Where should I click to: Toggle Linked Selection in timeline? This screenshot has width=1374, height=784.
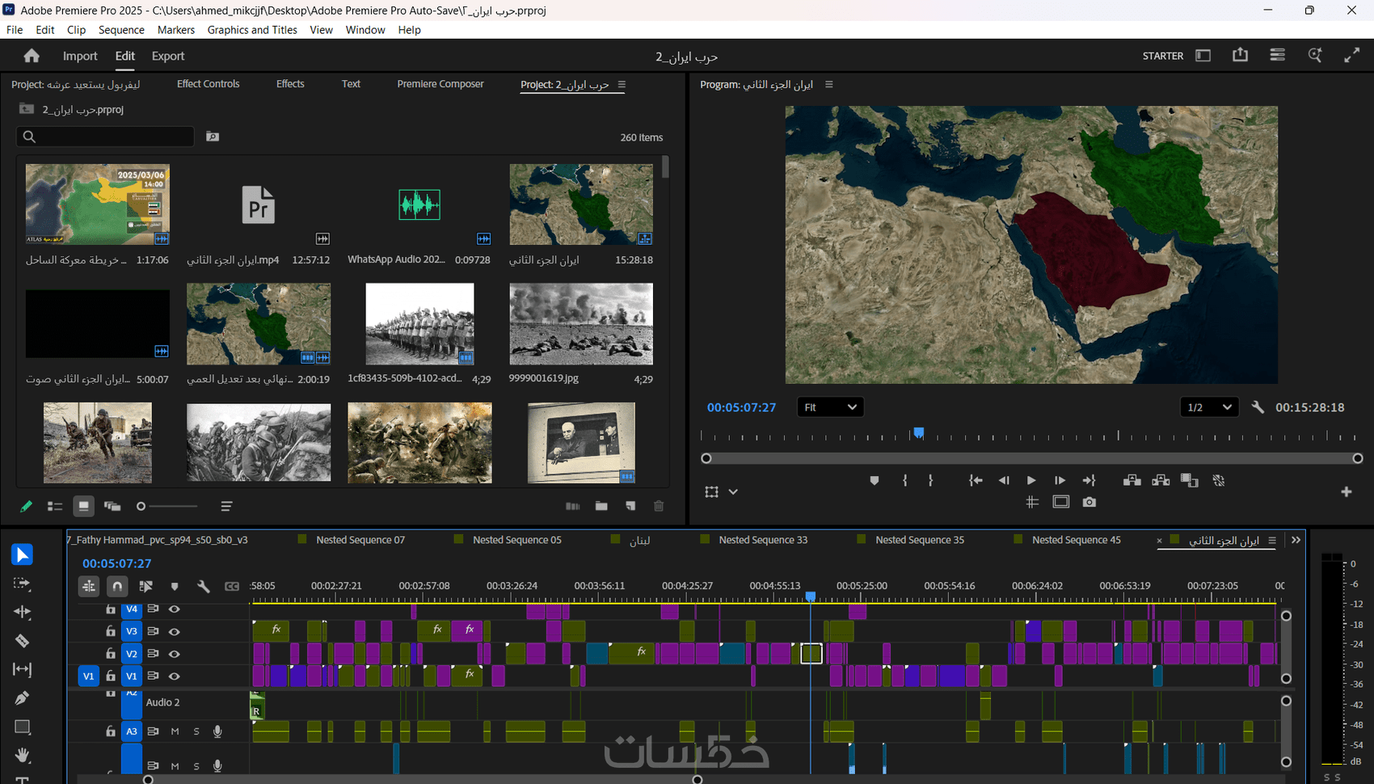[146, 586]
